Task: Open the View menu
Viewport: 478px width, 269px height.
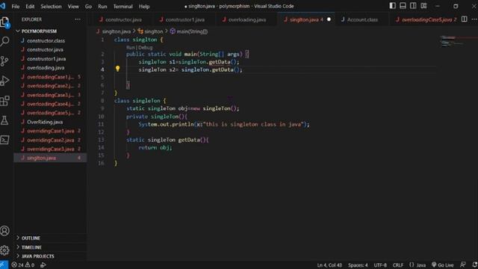Action: click(x=73, y=6)
